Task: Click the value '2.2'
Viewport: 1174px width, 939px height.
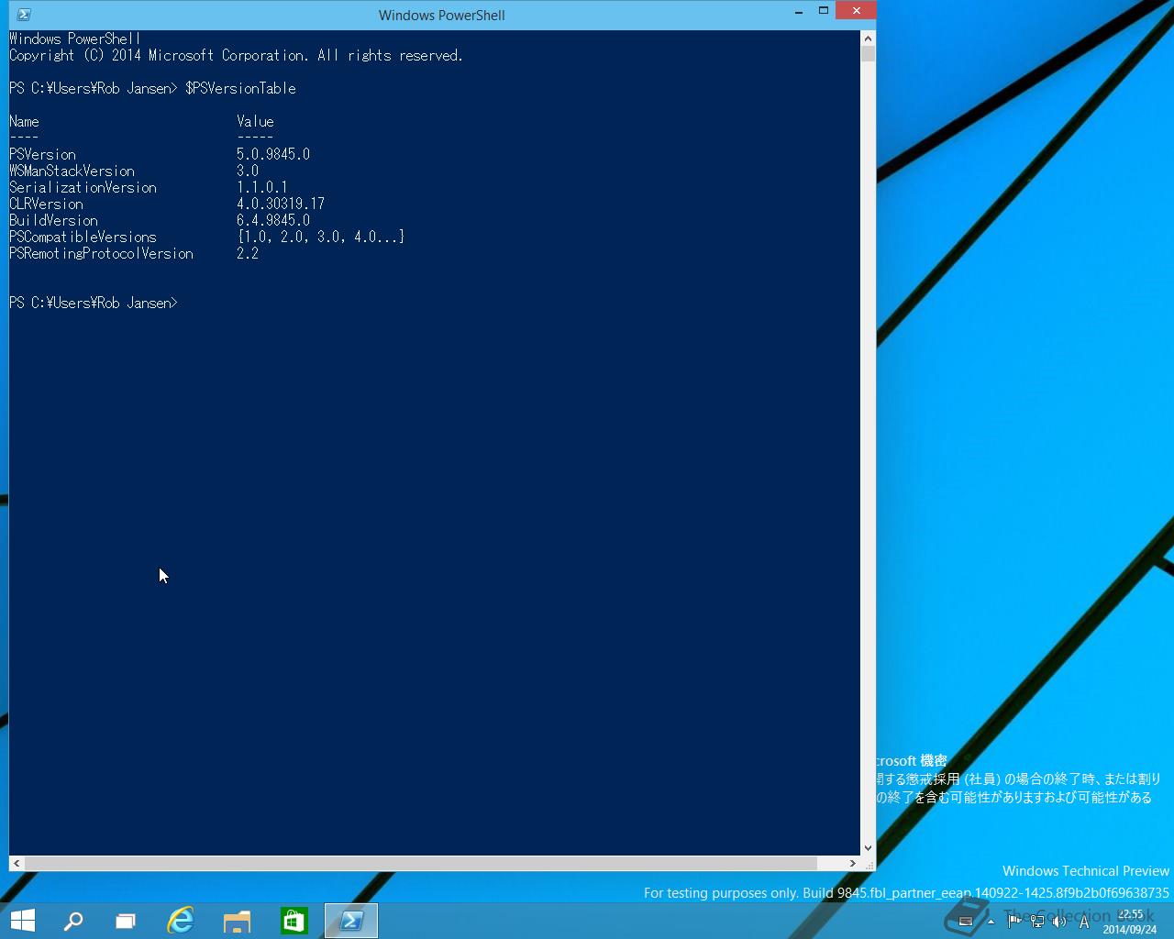Action: [x=248, y=253]
